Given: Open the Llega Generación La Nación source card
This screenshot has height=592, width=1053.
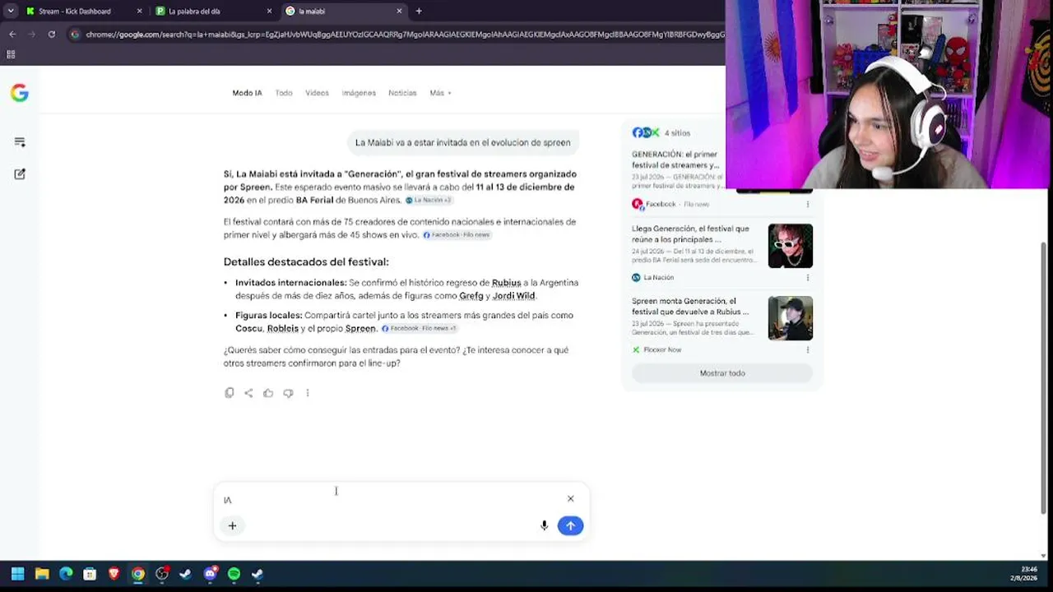Looking at the screenshot, I should 722,253.
